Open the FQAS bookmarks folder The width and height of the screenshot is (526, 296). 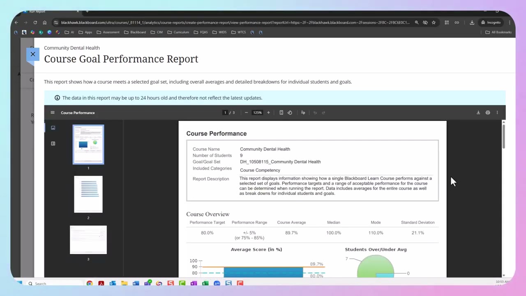201,32
